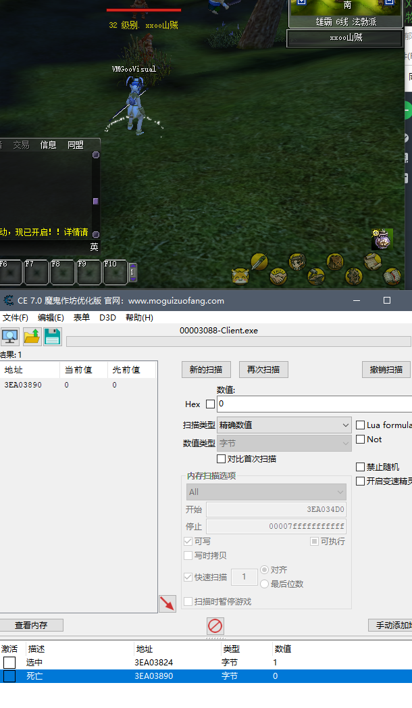Check the 对比首次扫描 checkbox
Image resolution: width=412 pixels, height=708 pixels.
pos(221,458)
